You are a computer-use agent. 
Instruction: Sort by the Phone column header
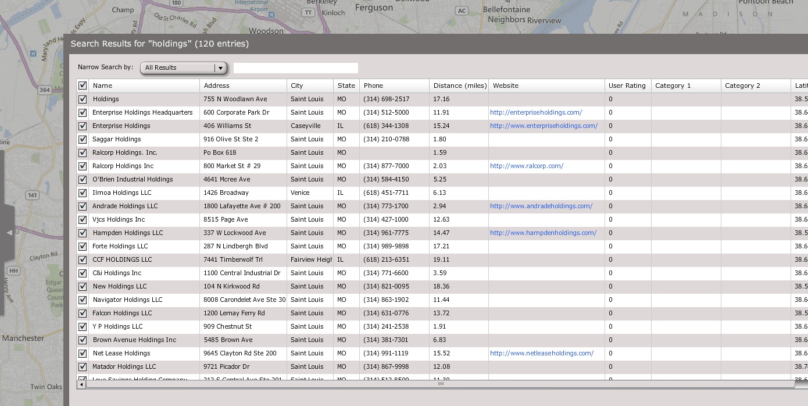394,86
